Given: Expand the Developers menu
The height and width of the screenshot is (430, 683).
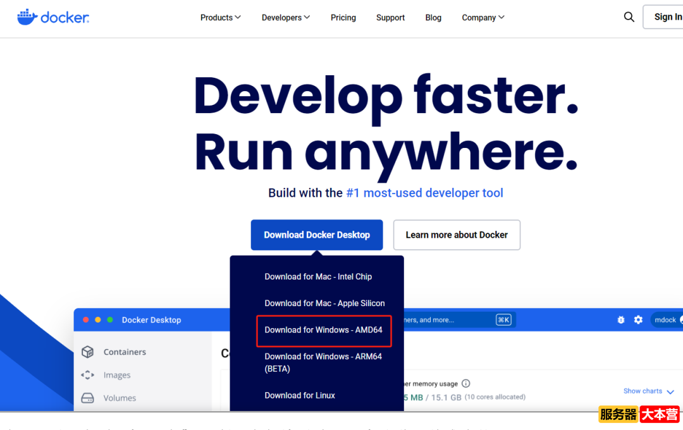Looking at the screenshot, I should [286, 18].
